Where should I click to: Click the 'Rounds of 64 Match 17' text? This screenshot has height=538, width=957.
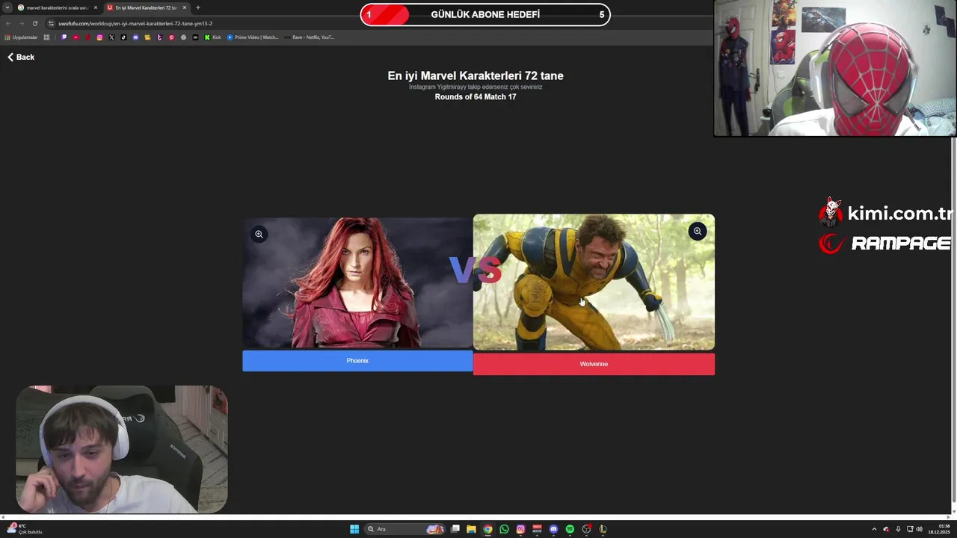click(x=476, y=97)
